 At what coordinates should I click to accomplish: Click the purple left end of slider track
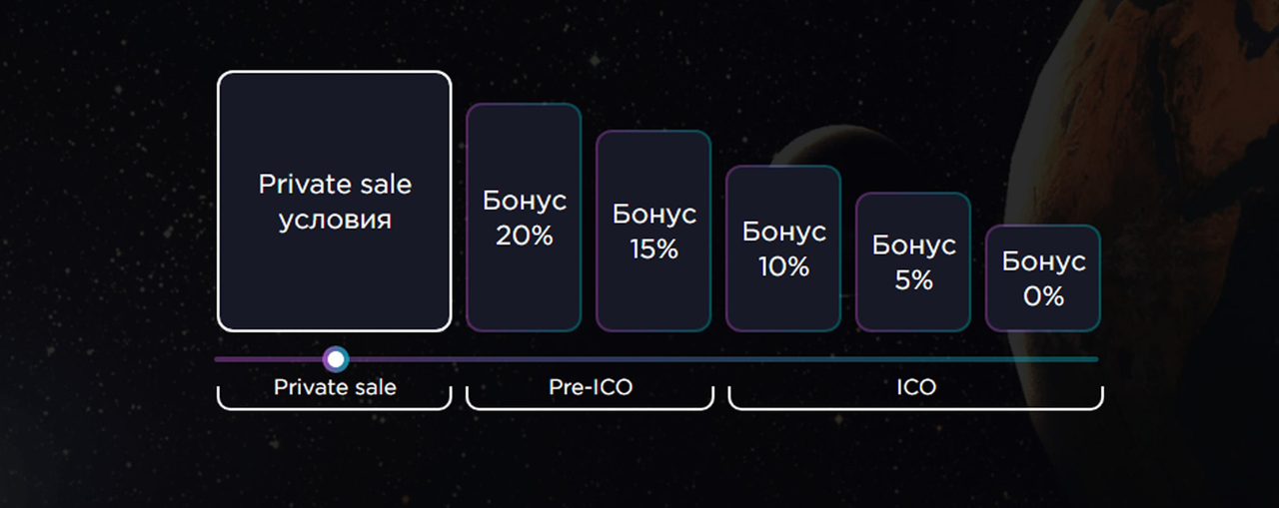(x=222, y=359)
